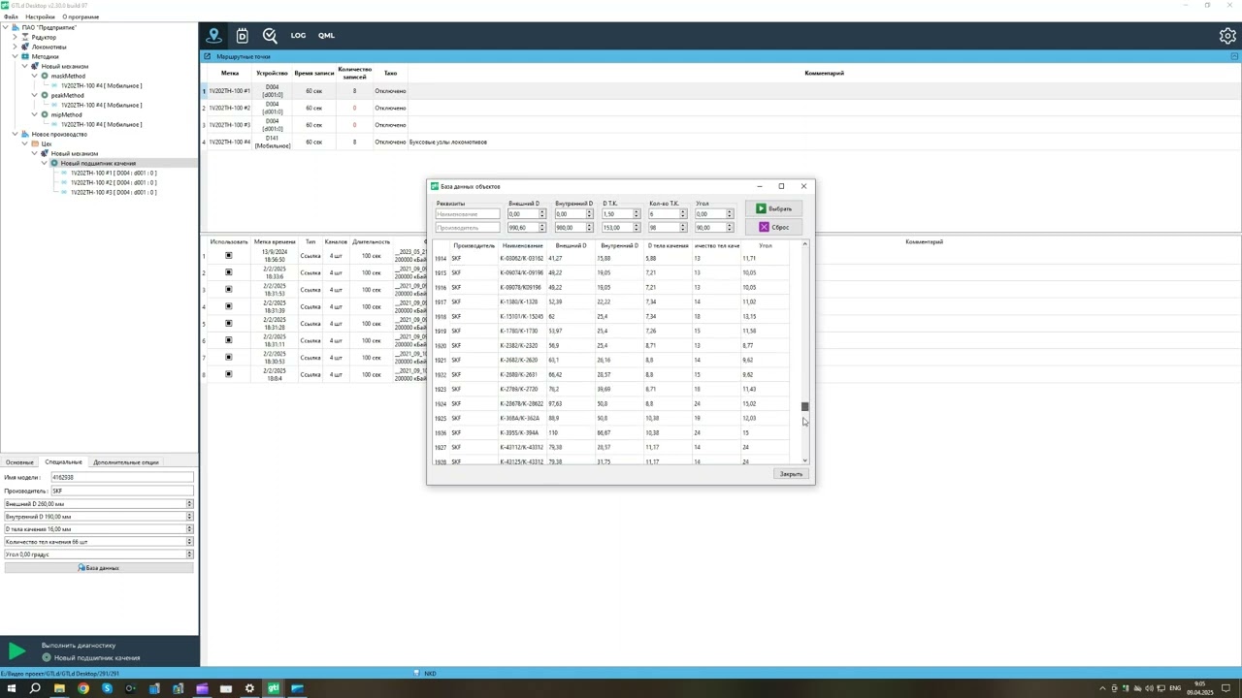Viewport: 1242px width, 698px height.
Task: Switch to the 'Специальные' tab
Action: click(63, 462)
